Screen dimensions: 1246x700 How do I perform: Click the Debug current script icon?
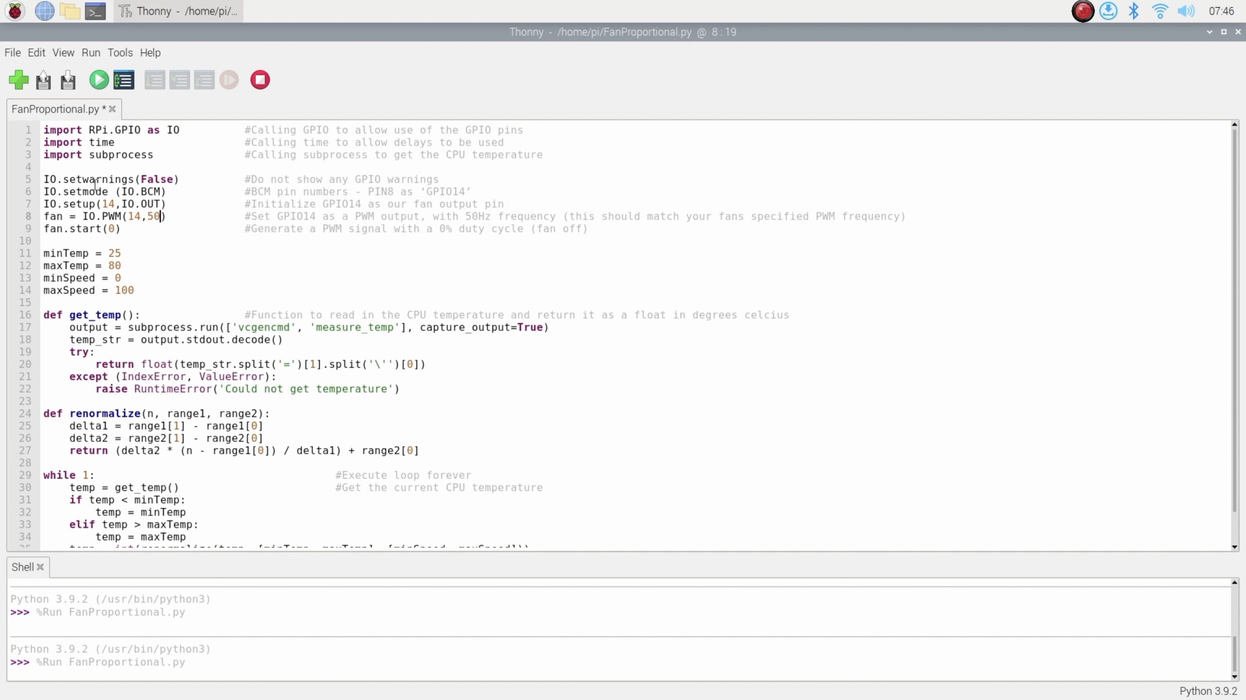(124, 80)
